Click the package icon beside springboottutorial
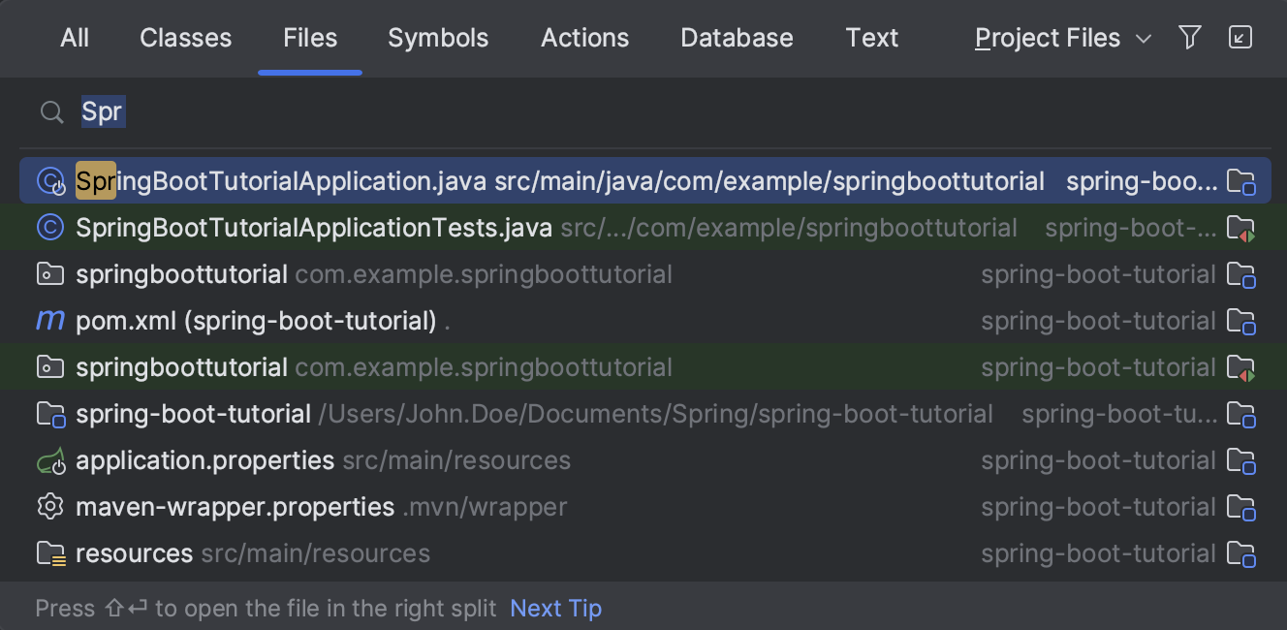Screen dimensions: 1287x630 pos(49,273)
